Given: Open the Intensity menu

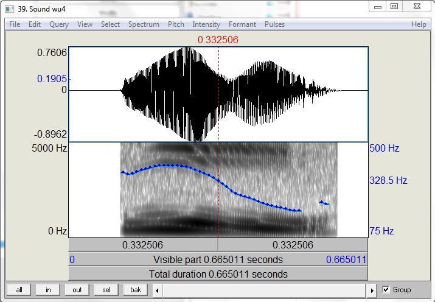Looking at the screenshot, I should (x=206, y=24).
